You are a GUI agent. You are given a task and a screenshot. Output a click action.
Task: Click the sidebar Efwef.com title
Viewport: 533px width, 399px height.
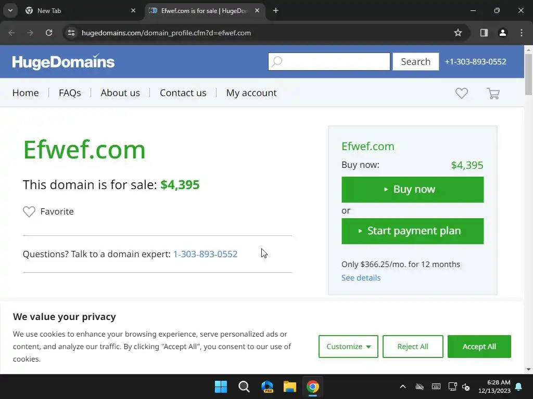pos(368,146)
